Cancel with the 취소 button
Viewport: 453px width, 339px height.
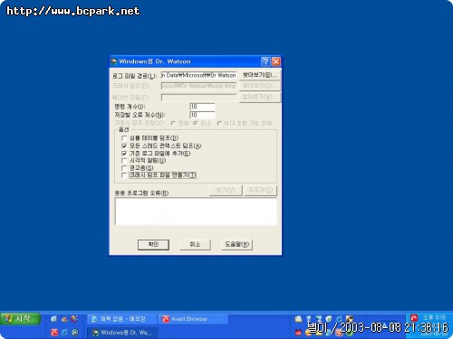195,244
